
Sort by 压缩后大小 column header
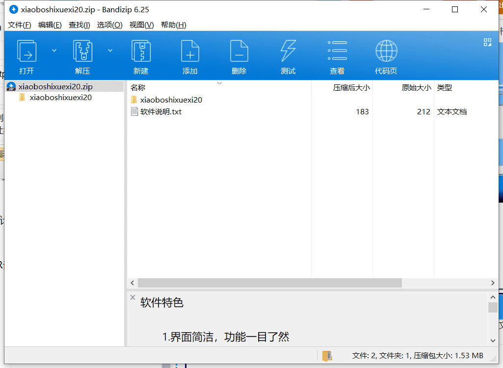(351, 88)
